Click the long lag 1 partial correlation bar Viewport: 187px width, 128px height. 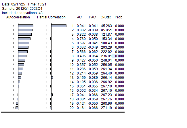(x=59, y=26)
